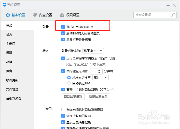Switch to the 安全设置 tab
Image resolution: width=180 pixels, height=129 pixels.
click(43, 15)
